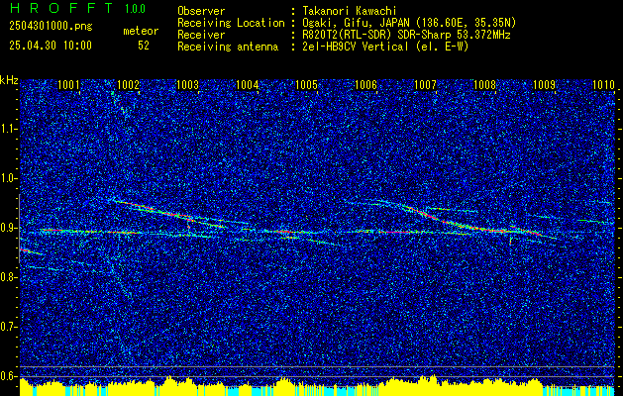
Task: Click the observer name Takanori Kawachi
Action: (348, 11)
